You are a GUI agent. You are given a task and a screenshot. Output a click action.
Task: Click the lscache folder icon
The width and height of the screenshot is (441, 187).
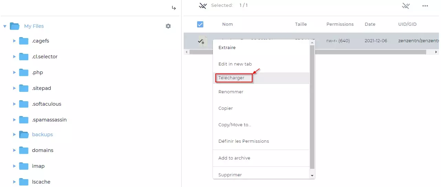pos(24,182)
